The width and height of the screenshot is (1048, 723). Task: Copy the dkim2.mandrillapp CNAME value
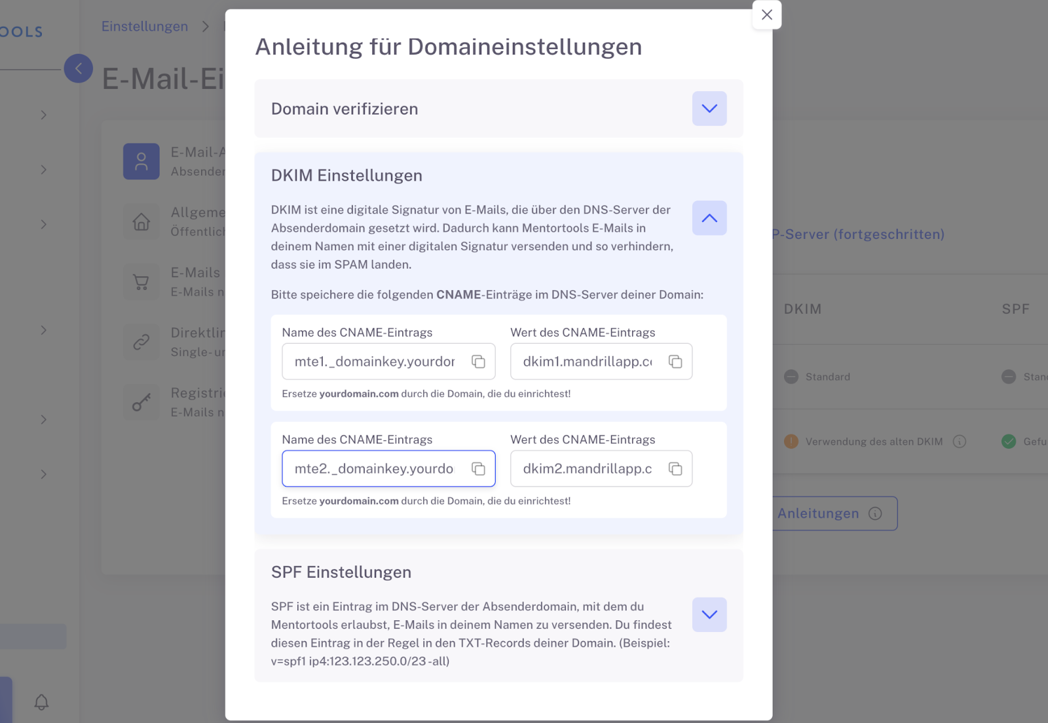(x=675, y=469)
